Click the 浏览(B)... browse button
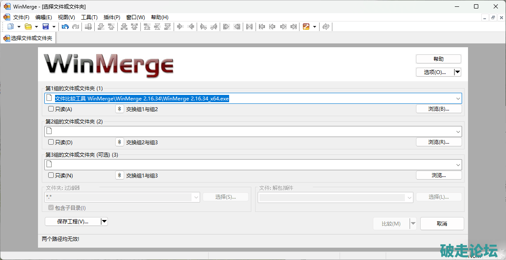 pyautogui.click(x=439, y=109)
